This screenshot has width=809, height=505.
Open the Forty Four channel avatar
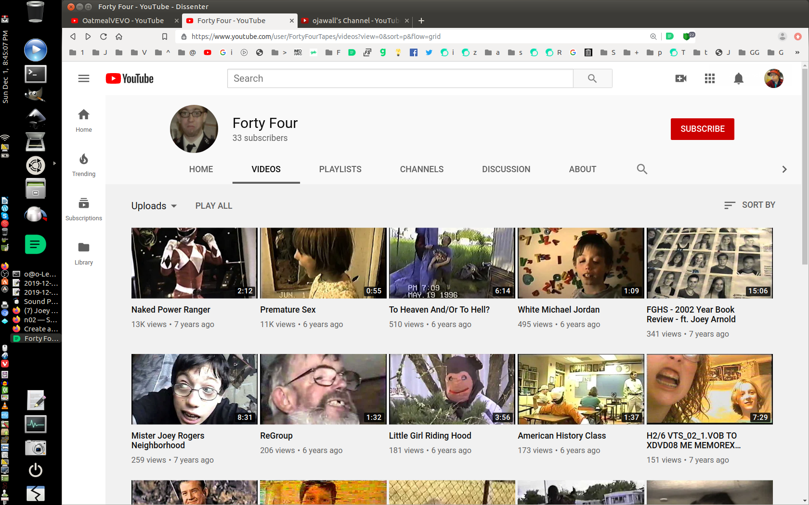click(x=194, y=129)
